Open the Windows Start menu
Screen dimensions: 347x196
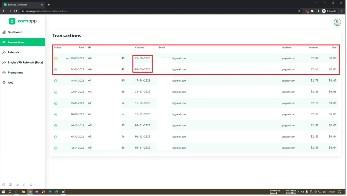tap(3, 192)
